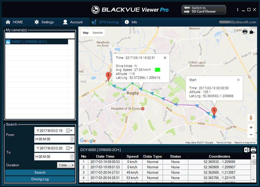Open the Driving Log
The image size is (260, 187).
(x=40, y=179)
